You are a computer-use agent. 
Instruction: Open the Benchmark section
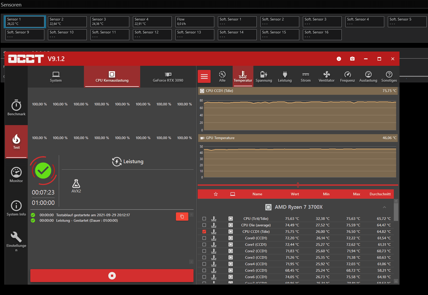coord(16,108)
